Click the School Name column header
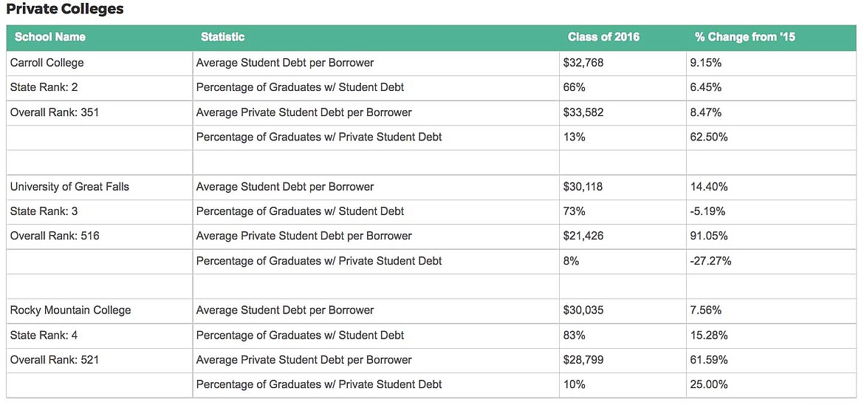 click(x=50, y=37)
